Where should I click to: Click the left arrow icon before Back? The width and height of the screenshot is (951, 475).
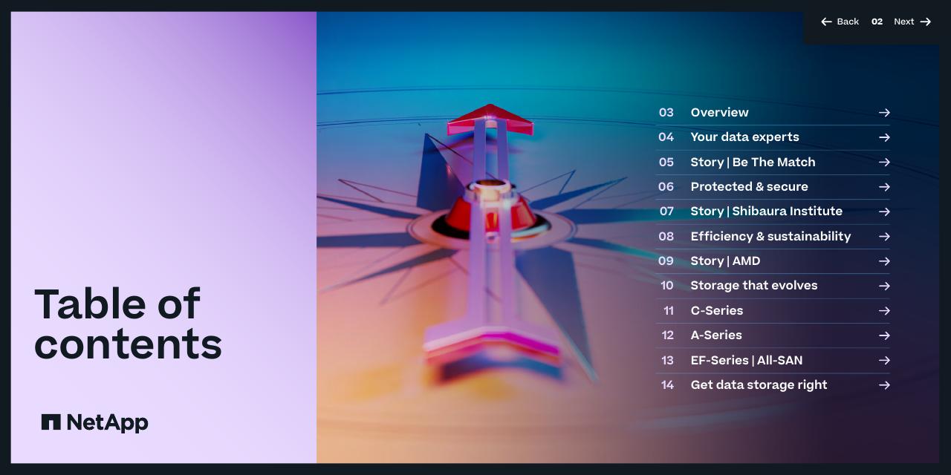(826, 22)
